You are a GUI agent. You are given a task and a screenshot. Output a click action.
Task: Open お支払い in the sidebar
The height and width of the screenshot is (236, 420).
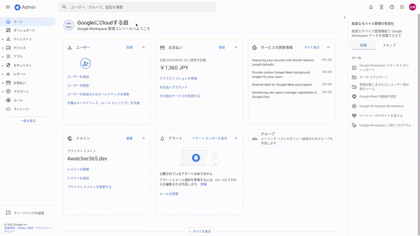pos(28,83)
